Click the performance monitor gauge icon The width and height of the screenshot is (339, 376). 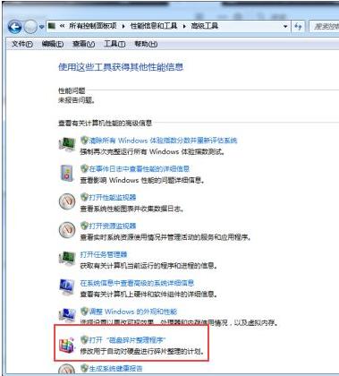coord(67,201)
